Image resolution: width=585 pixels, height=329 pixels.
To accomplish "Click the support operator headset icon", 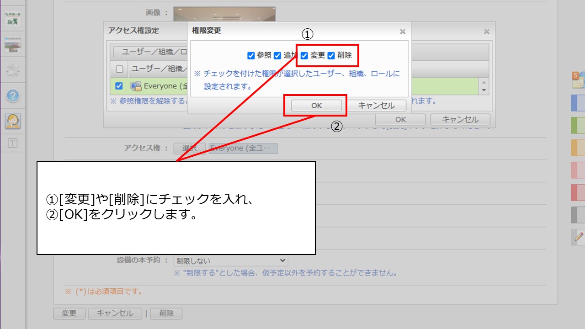I will [x=13, y=121].
